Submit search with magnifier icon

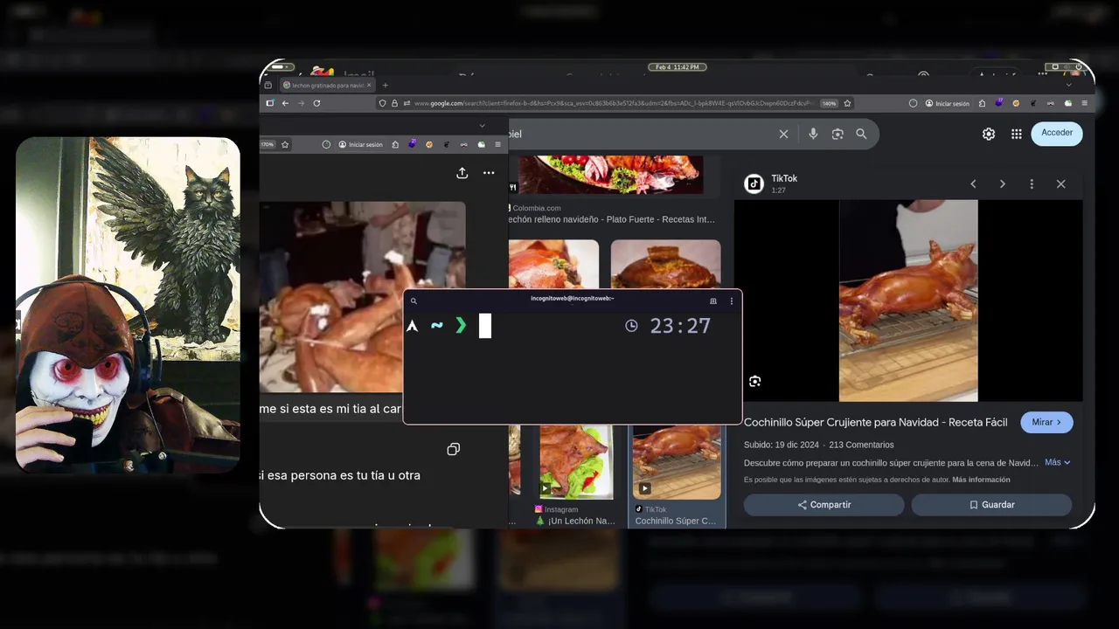(x=861, y=134)
